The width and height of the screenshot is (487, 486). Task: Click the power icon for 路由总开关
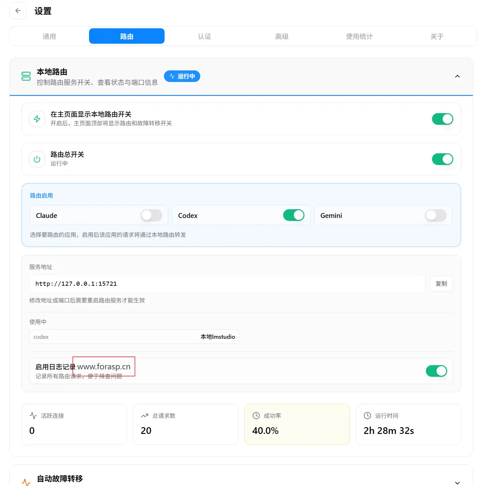[37, 159]
